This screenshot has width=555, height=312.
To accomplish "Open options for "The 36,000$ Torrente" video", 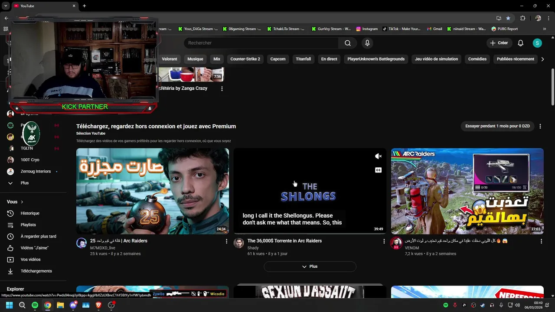I will [x=384, y=241].
